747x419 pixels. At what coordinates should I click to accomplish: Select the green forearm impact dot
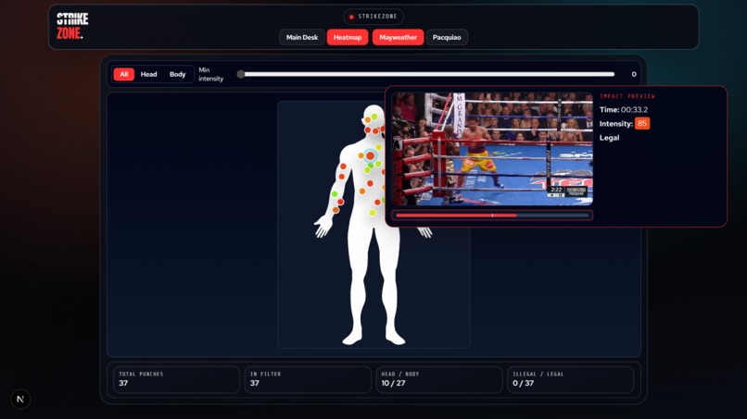point(335,194)
